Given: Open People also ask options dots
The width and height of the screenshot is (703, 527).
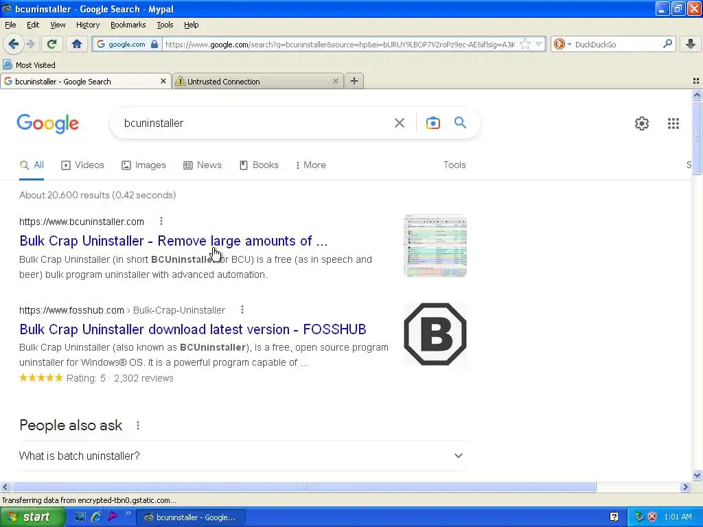Looking at the screenshot, I should click(x=137, y=425).
